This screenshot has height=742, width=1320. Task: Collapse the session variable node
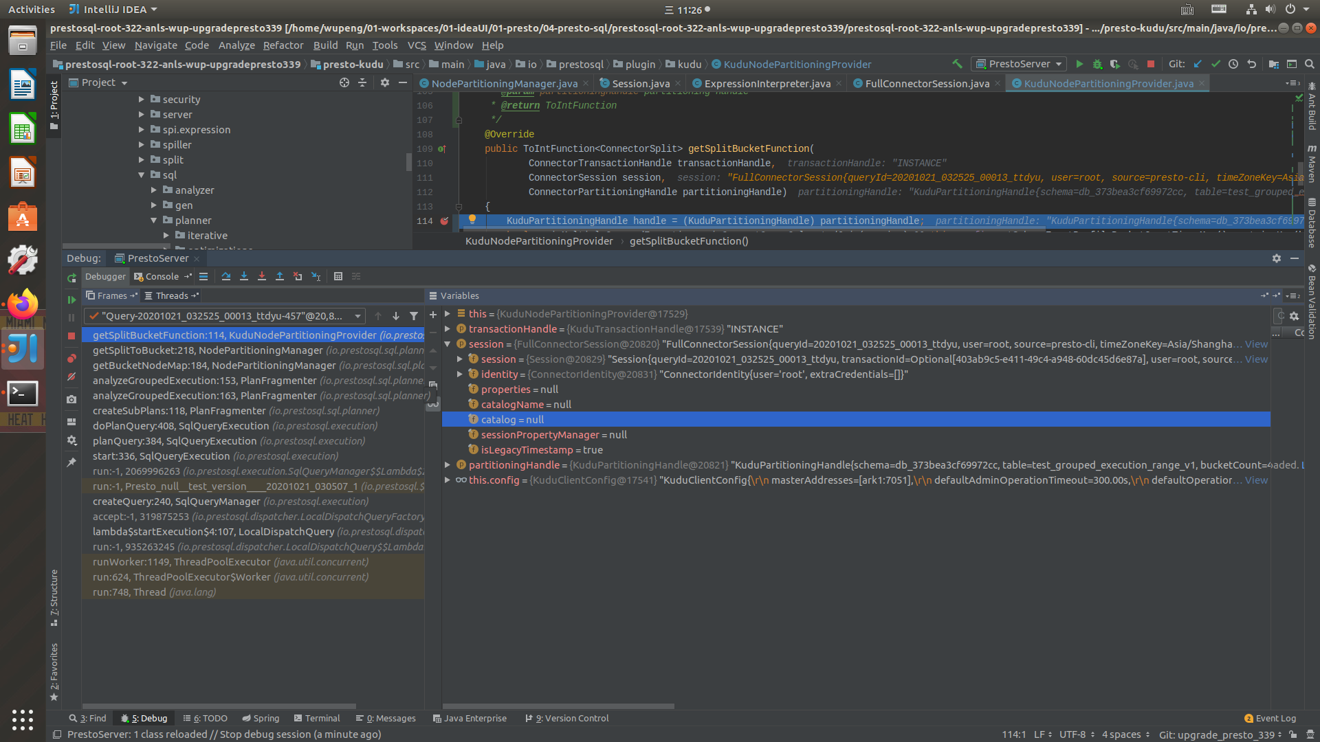pyautogui.click(x=448, y=344)
